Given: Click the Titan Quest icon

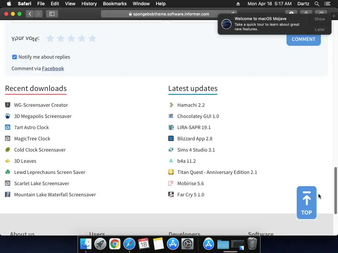Looking at the screenshot, I should point(171,172).
